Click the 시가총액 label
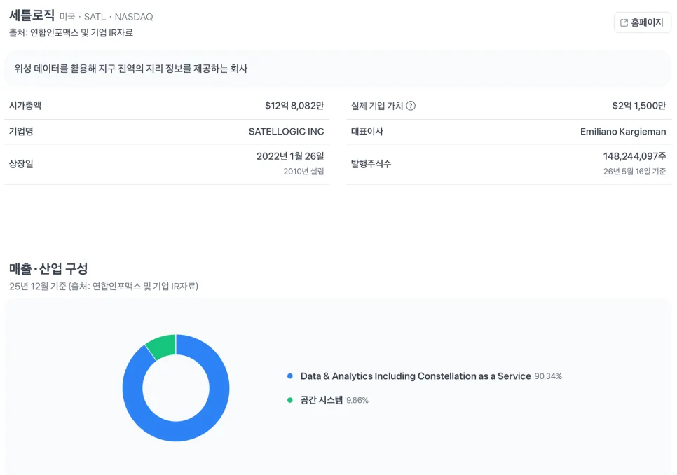 [x=25, y=106]
